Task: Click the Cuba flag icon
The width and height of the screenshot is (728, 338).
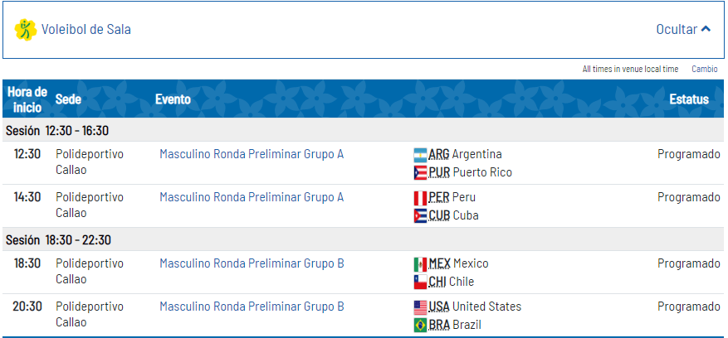Action: 420,216
